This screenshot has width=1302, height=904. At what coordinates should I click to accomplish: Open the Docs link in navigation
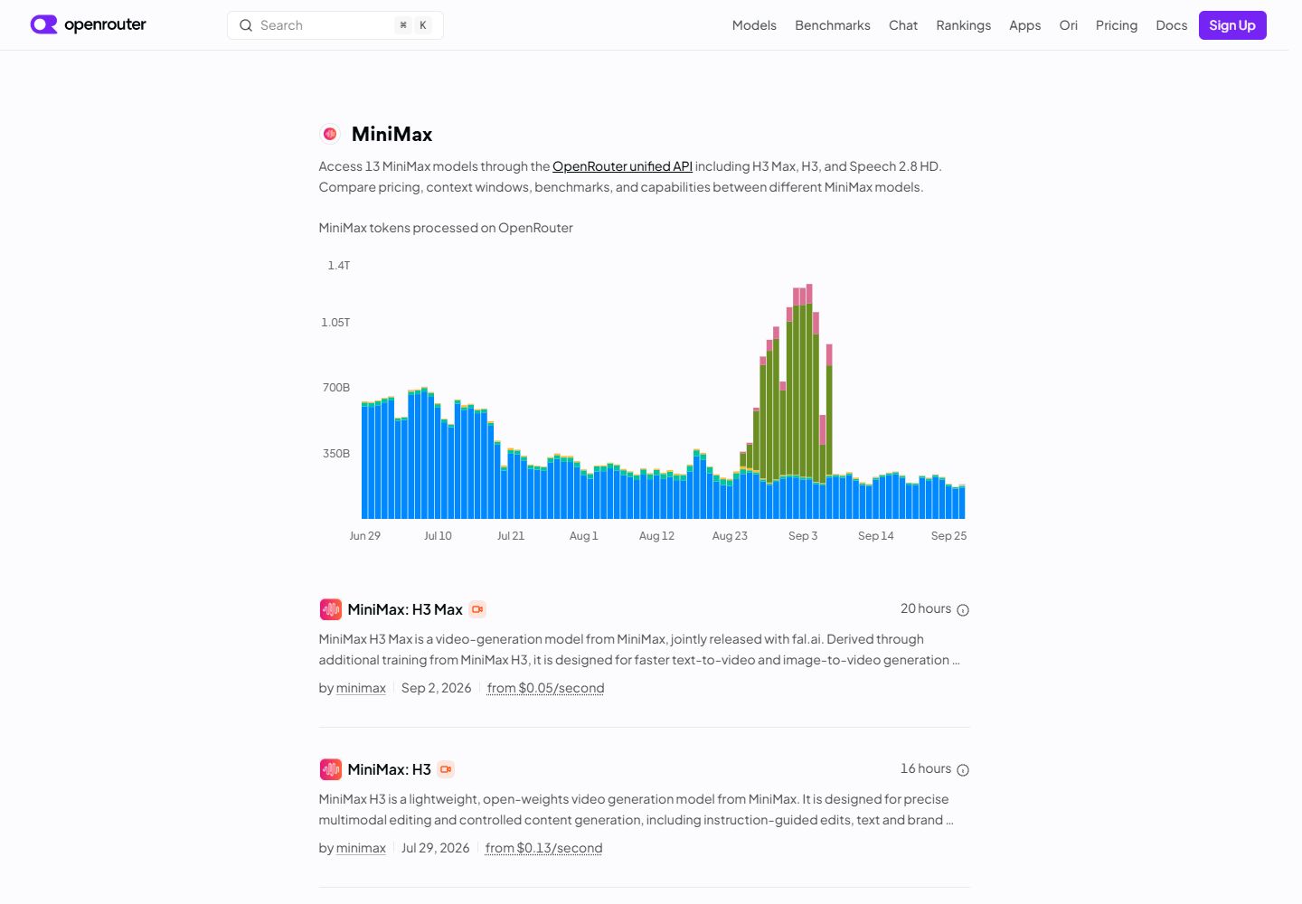(x=1172, y=25)
